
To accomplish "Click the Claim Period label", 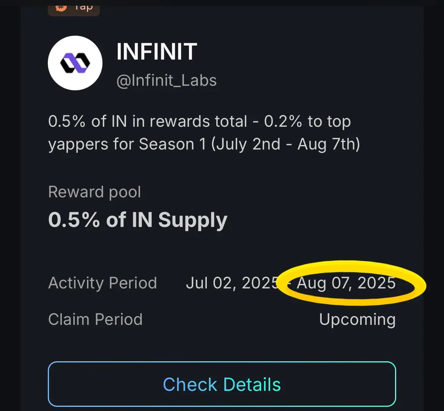I will coord(95,320).
